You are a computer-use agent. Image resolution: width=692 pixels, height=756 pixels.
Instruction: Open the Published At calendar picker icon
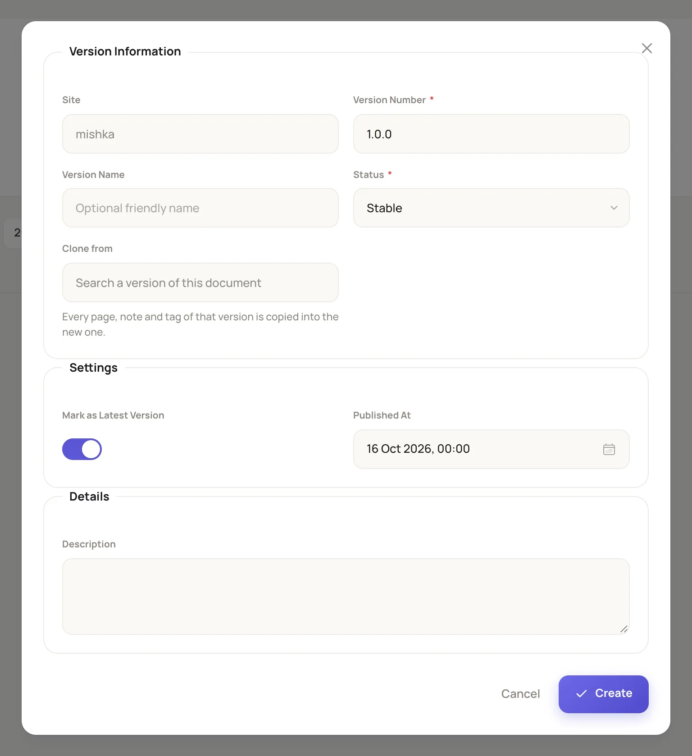(609, 449)
